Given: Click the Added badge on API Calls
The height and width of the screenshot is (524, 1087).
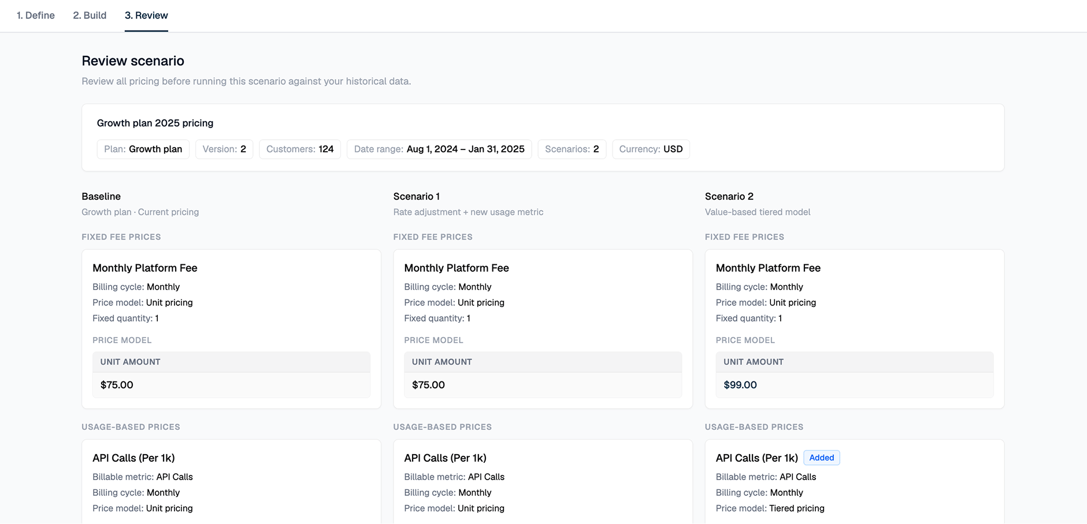Looking at the screenshot, I should click(822, 458).
